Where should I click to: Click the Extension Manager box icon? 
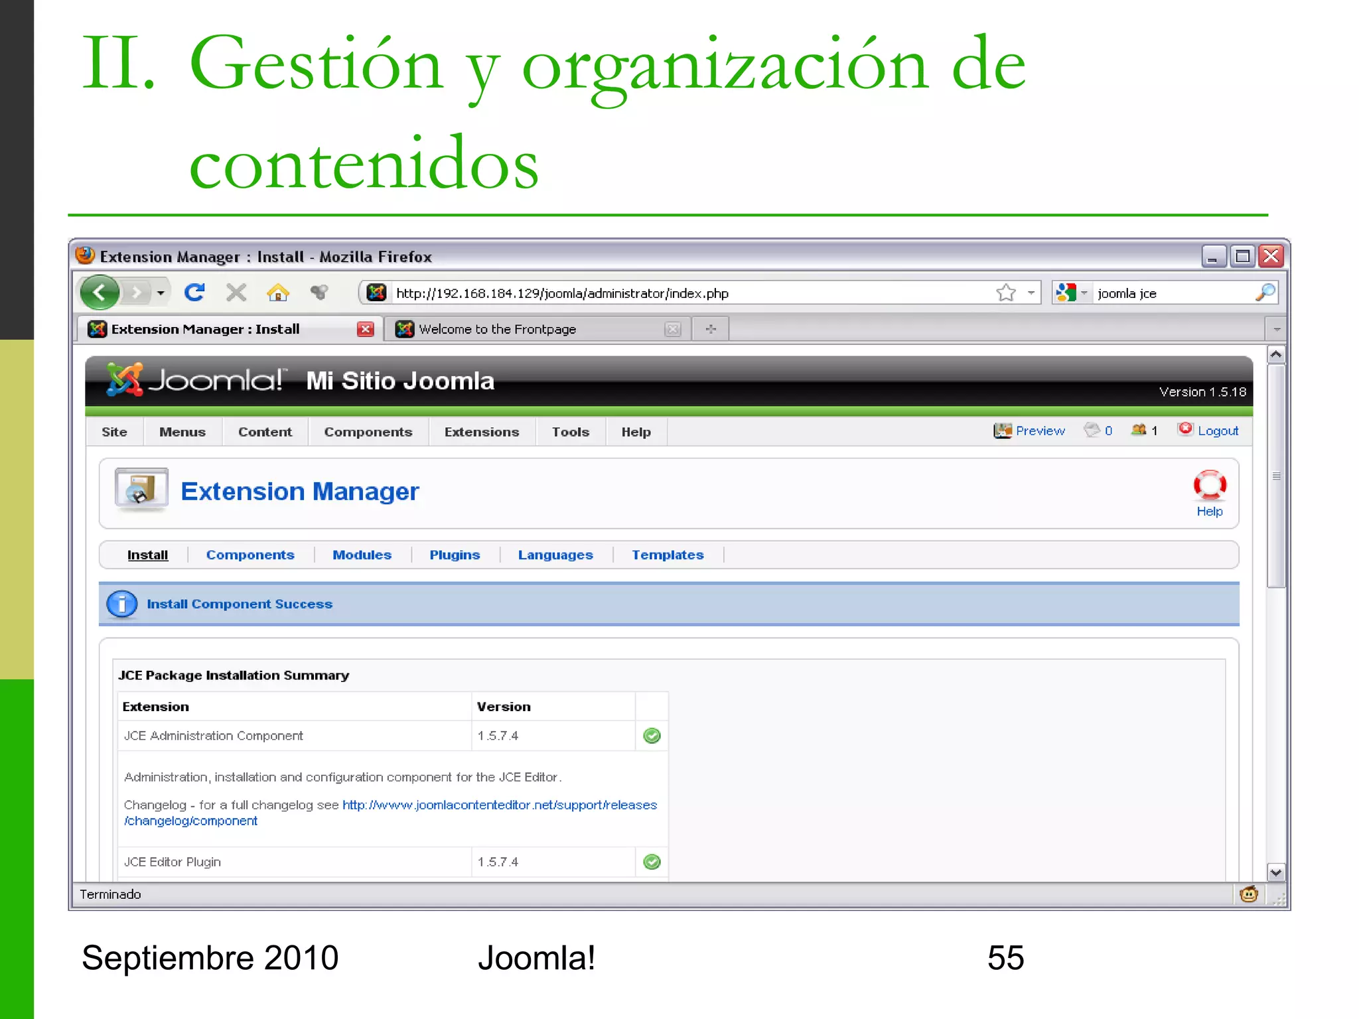(141, 490)
